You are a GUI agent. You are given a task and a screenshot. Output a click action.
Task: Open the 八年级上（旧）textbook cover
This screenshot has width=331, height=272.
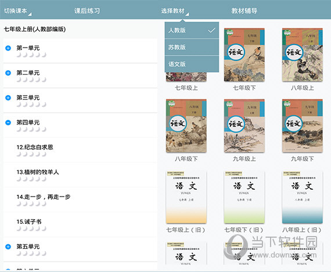point(303,197)
